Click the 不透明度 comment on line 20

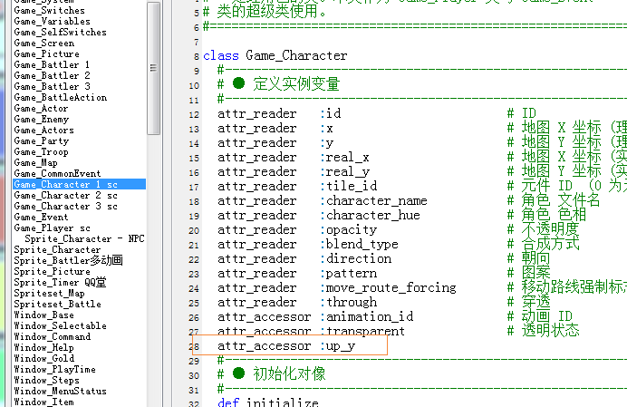[550, 229]
